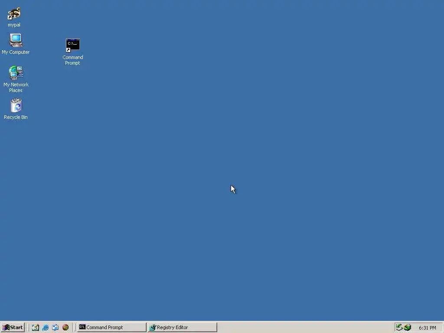Click the round red-brown Quick Launch icon

[65, 327]
